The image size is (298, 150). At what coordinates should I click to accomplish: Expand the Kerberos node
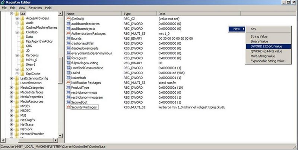[x=17, y=55]
